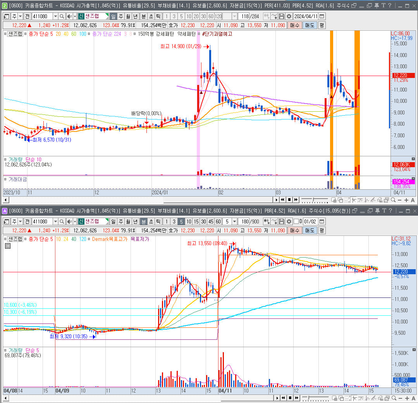This screenshot has height=403, width=418.
Task: Click 전 button in upper chart toolbar
Action: pos(27,17)
